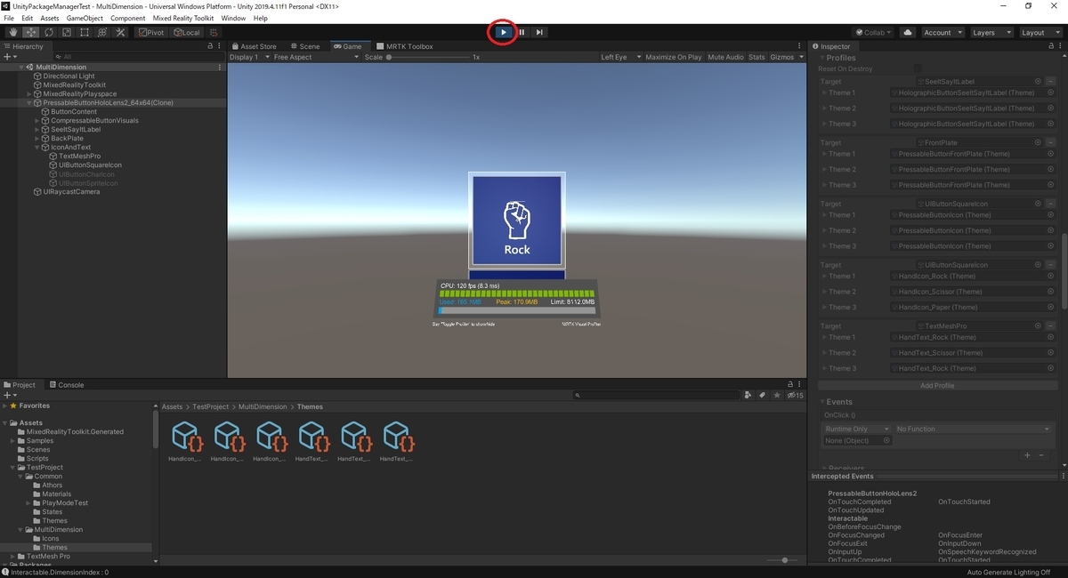Select the Hand tool in toolbar

(x=12, y=32)
